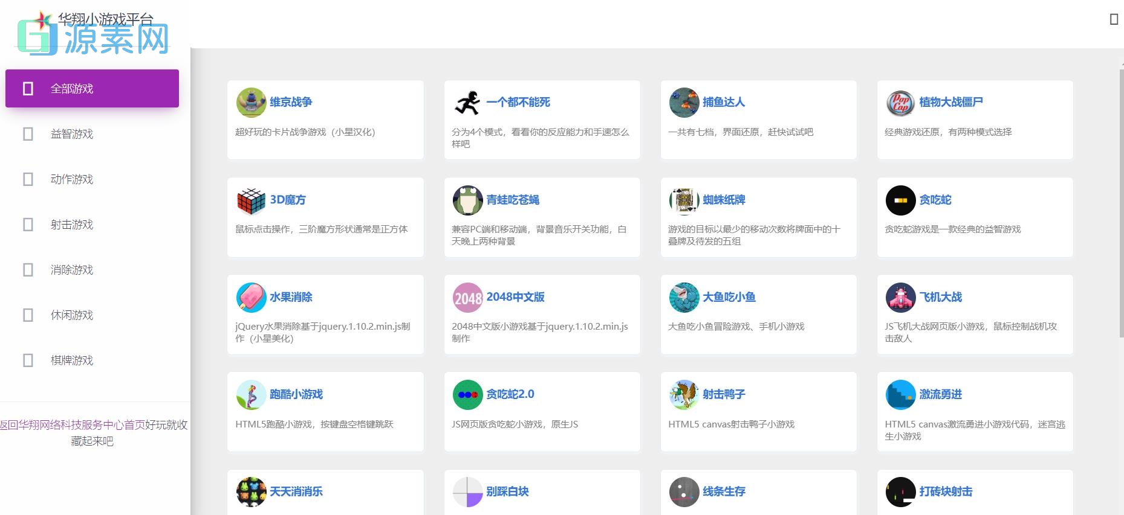Click the 青蛙吃苍蝇 frog icon
The image size is (1124, 515).
pyautogui.click(x=467, y=200)
